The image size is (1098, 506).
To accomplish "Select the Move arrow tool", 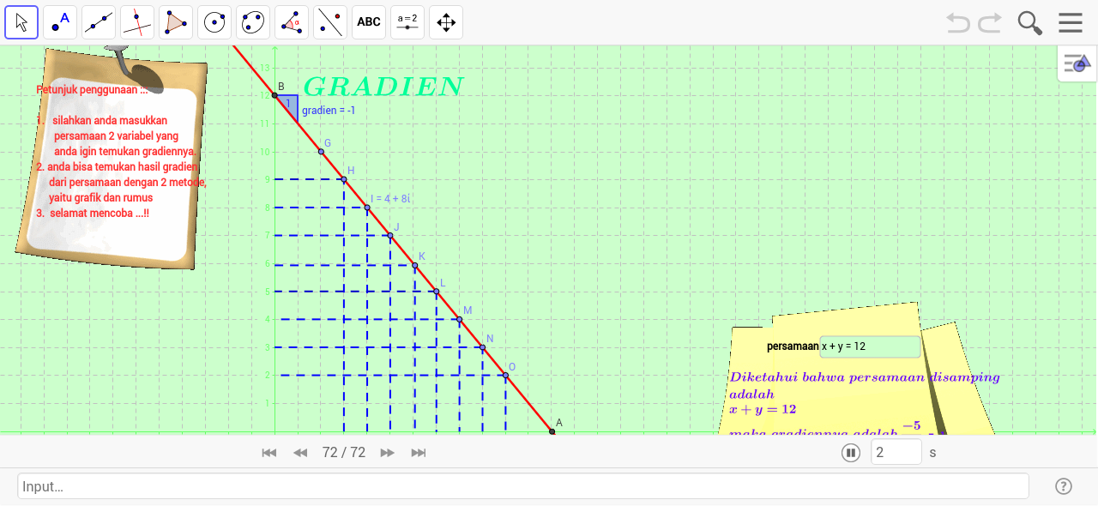I will (21, 22).
